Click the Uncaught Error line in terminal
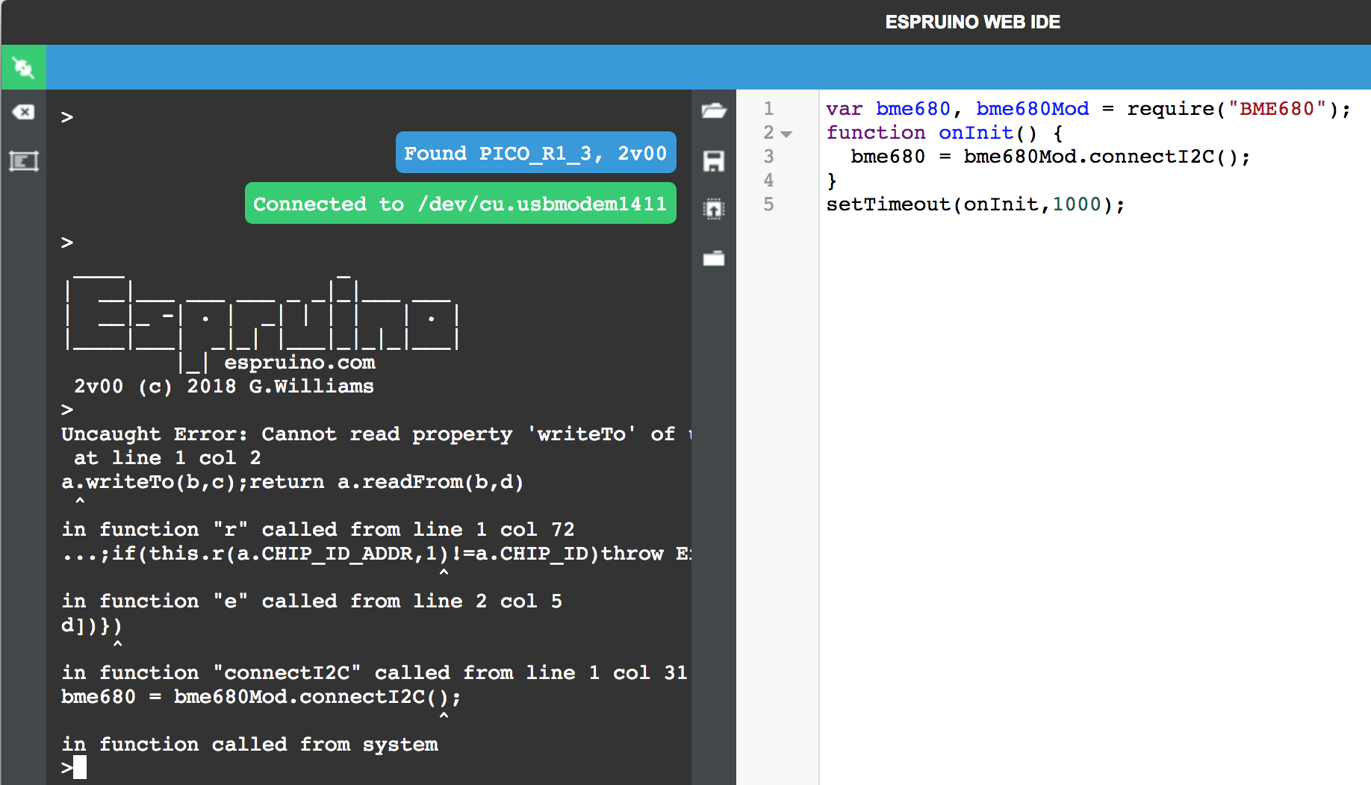 coord(376,434)
